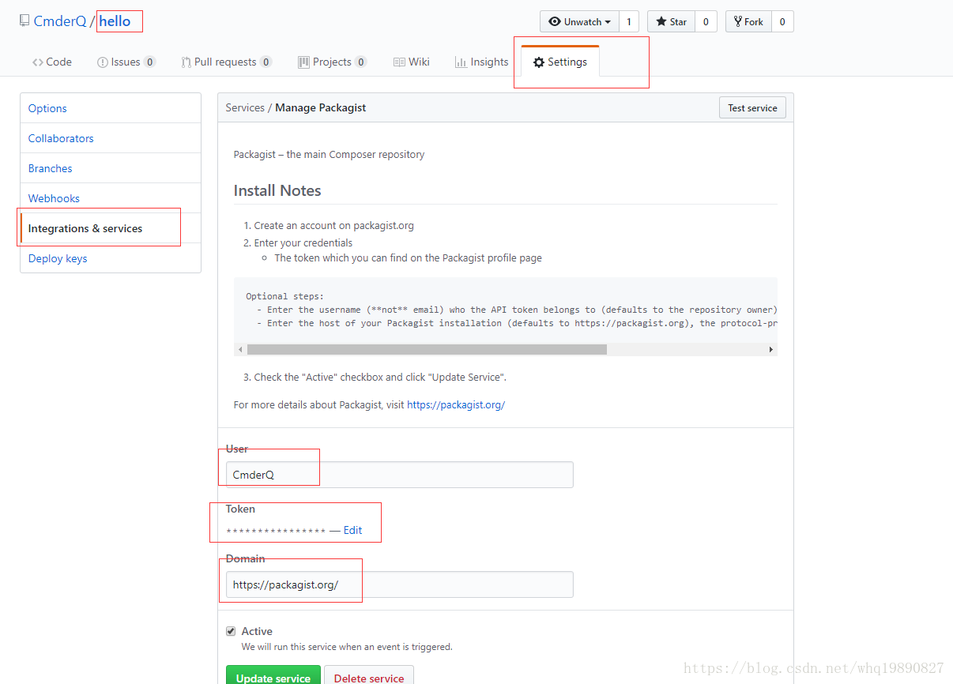This screenshot has height=684, width=953.
Task: Toggle the Active checkbox
Action: (231, 631)
